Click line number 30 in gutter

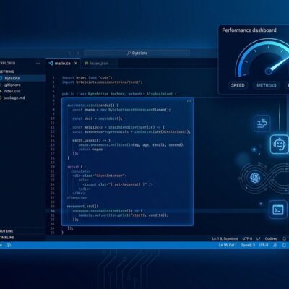click(x=53, y=211)
